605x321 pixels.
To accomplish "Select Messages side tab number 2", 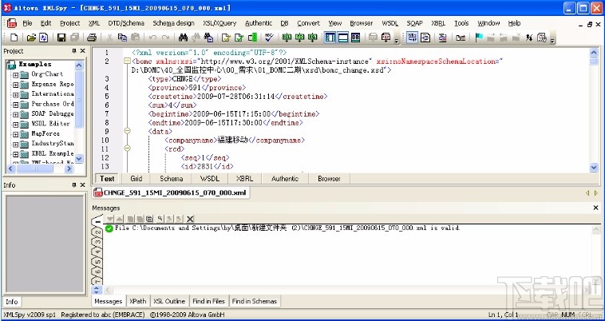I will [x=97, y=232].
